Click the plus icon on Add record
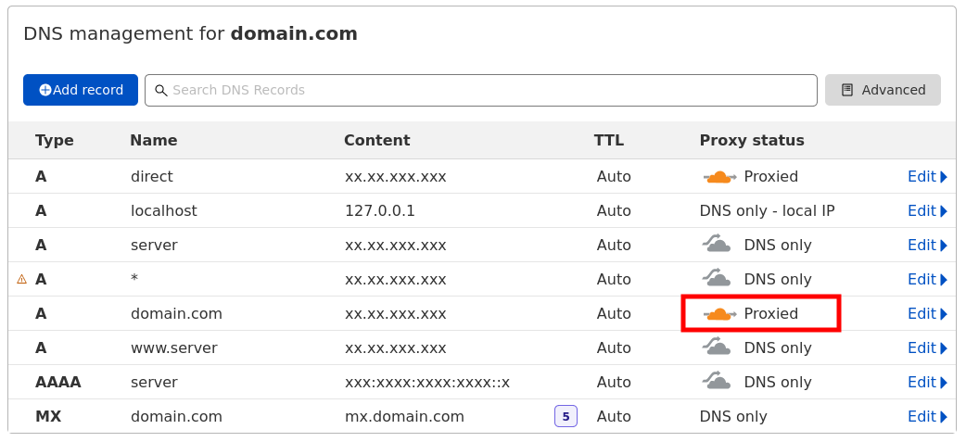 point(45,90)
